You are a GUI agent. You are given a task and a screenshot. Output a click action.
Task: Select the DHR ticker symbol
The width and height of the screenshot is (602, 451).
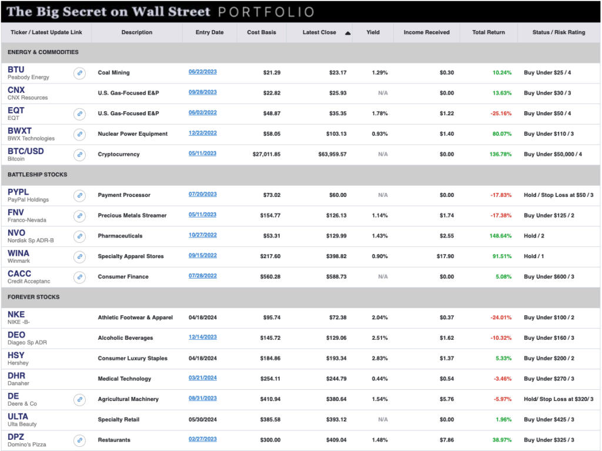tap(16, 375)
